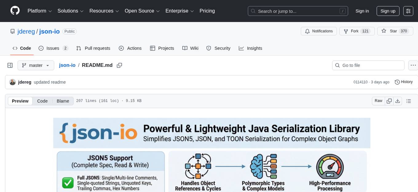The width and height of the screenshot is (418, 192).
Task: Click the Sign up button
Action: coord(388,11)
